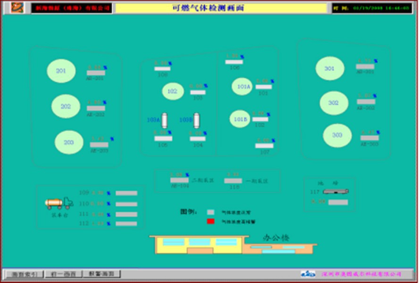Select the weighbridge 117 symbol
Screen dimensions: 419x283
click(335, 191)
